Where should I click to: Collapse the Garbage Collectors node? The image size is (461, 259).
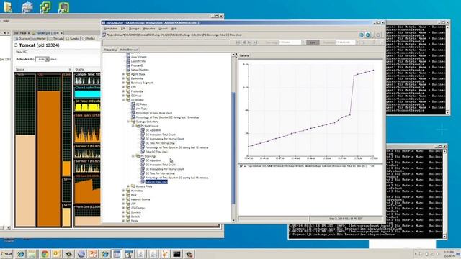pos(128,122)
